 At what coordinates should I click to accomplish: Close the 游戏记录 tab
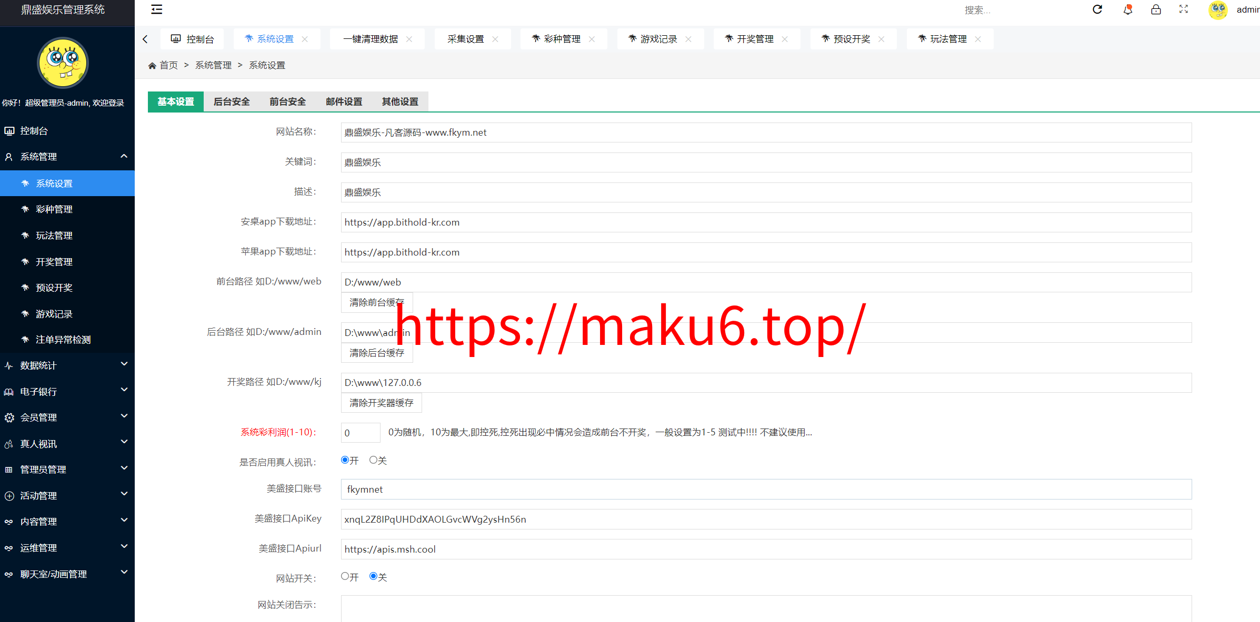(688, 39)
